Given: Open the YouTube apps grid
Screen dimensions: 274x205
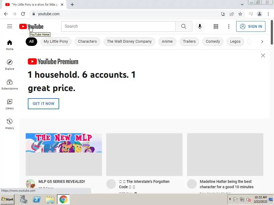Looking at the screenshot, I should (x=216, y=26).
